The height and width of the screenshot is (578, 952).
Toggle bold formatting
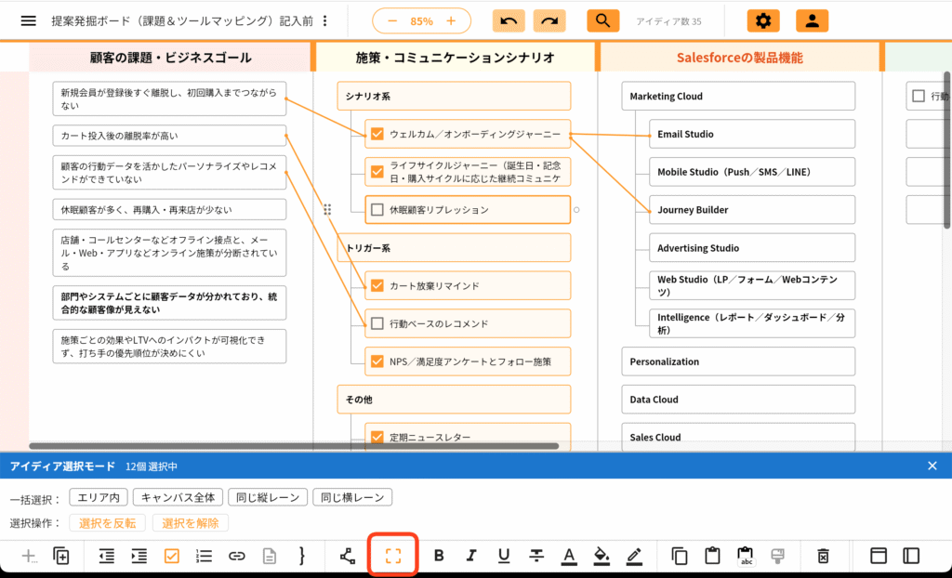pyautogui.click(x=439, y=555)
